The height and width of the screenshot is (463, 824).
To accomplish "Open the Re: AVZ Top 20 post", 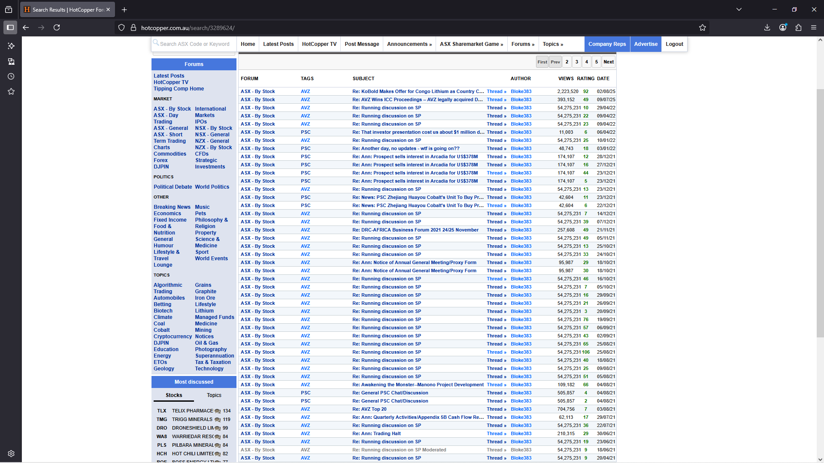I will click(369, 409).
